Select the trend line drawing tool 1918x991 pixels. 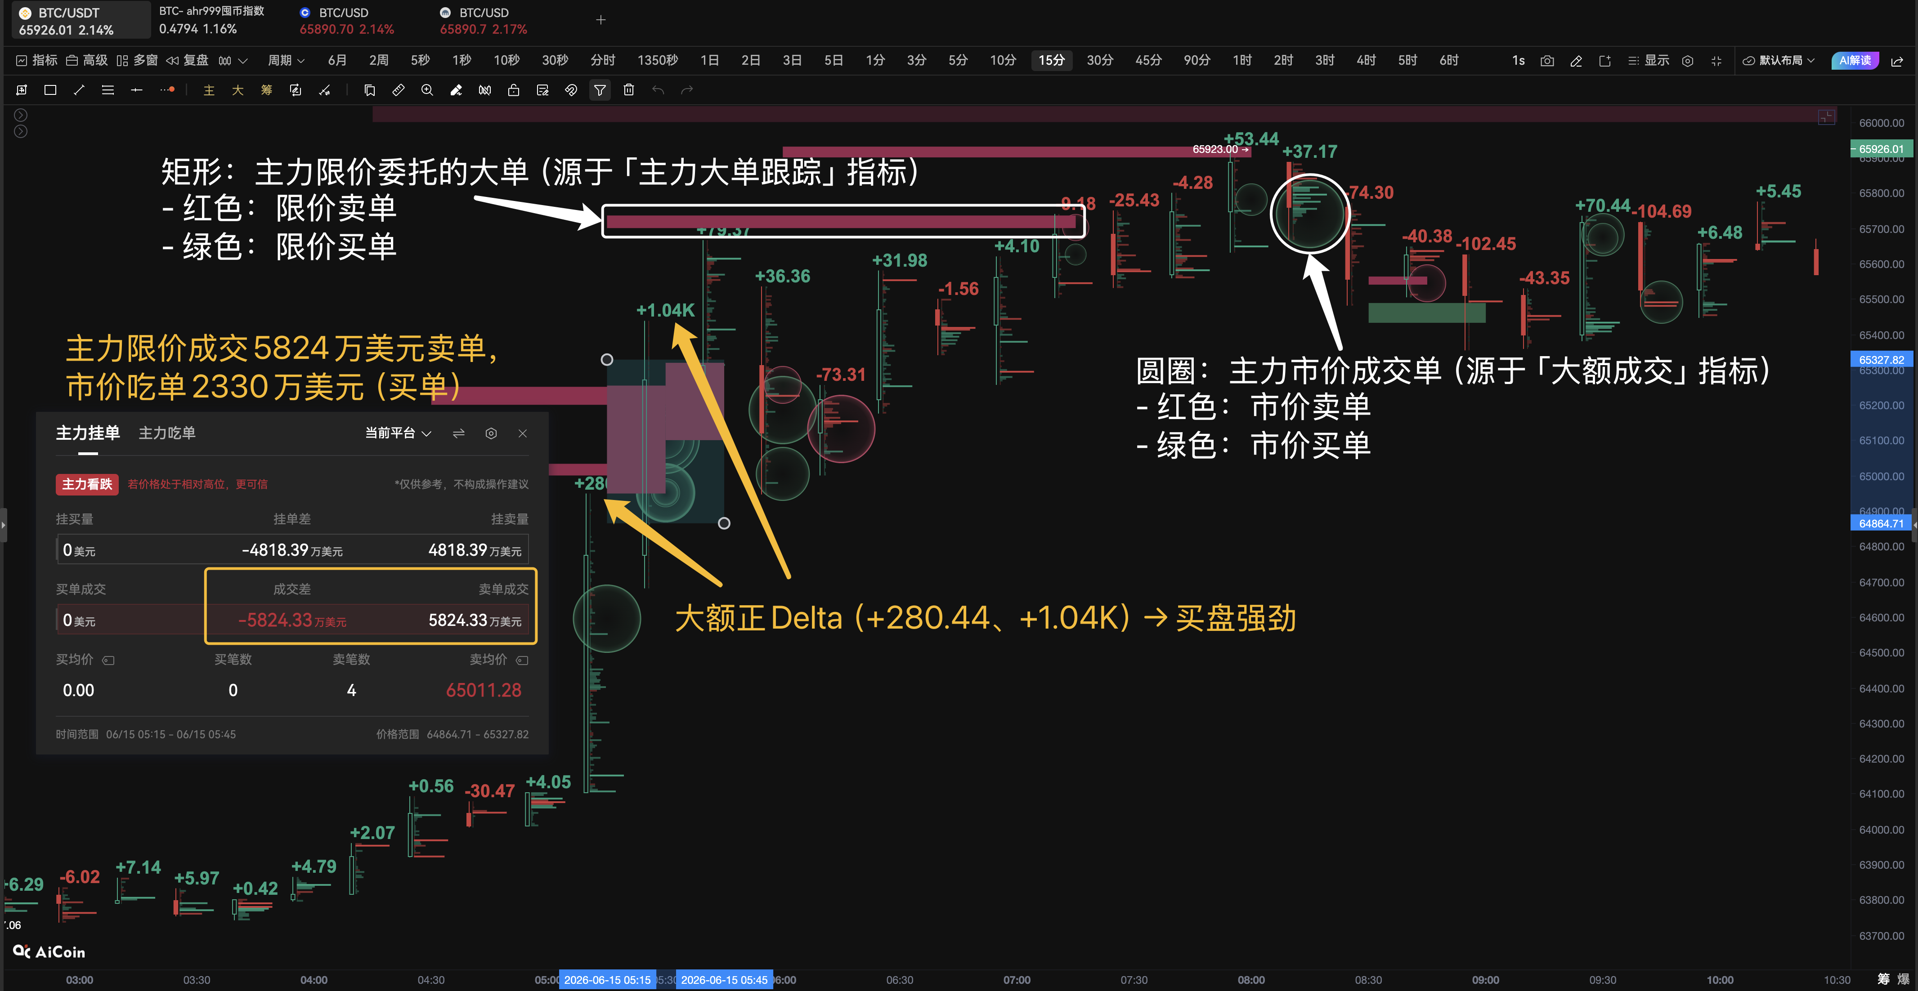pos(79,90)
